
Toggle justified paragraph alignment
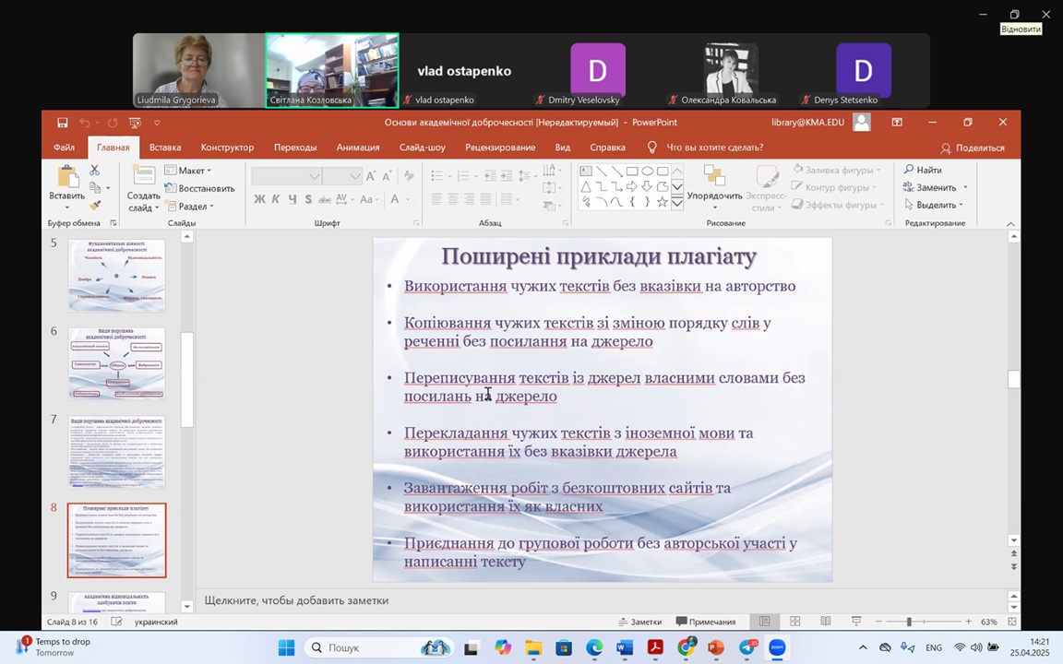486,199
